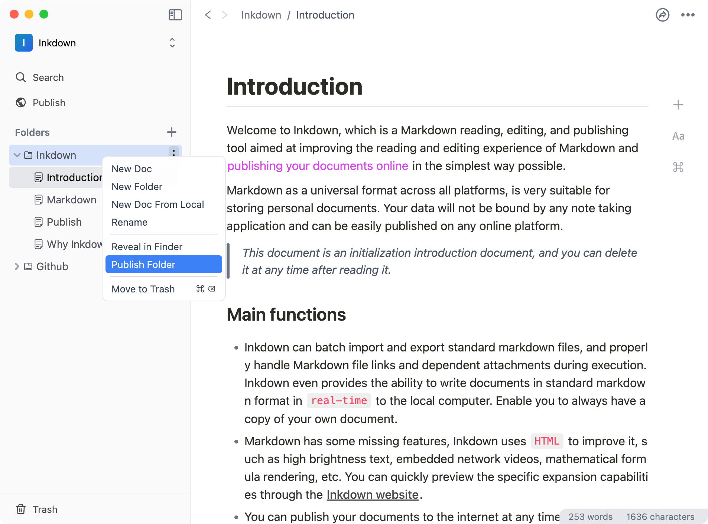Click the back navigation arrow
The height and width of the screenshot is (524, 708).
(x=208, y=15)
